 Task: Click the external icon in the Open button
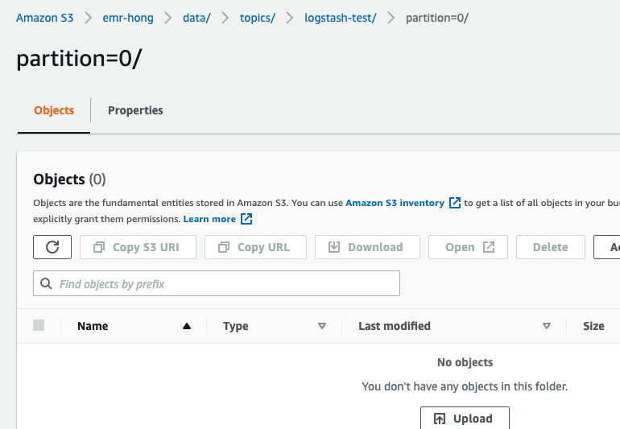tap(489, 247)
